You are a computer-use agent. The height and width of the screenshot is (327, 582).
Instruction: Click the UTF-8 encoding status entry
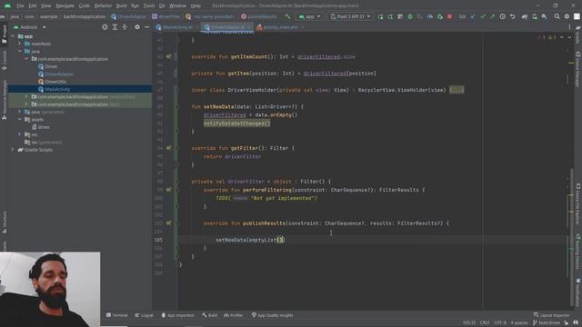coord(500,323)
